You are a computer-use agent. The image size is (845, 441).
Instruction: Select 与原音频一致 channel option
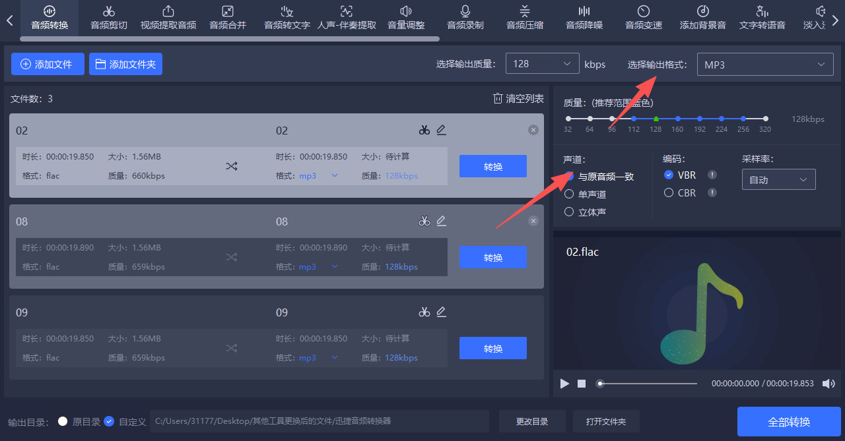click(x=599, y=176)
